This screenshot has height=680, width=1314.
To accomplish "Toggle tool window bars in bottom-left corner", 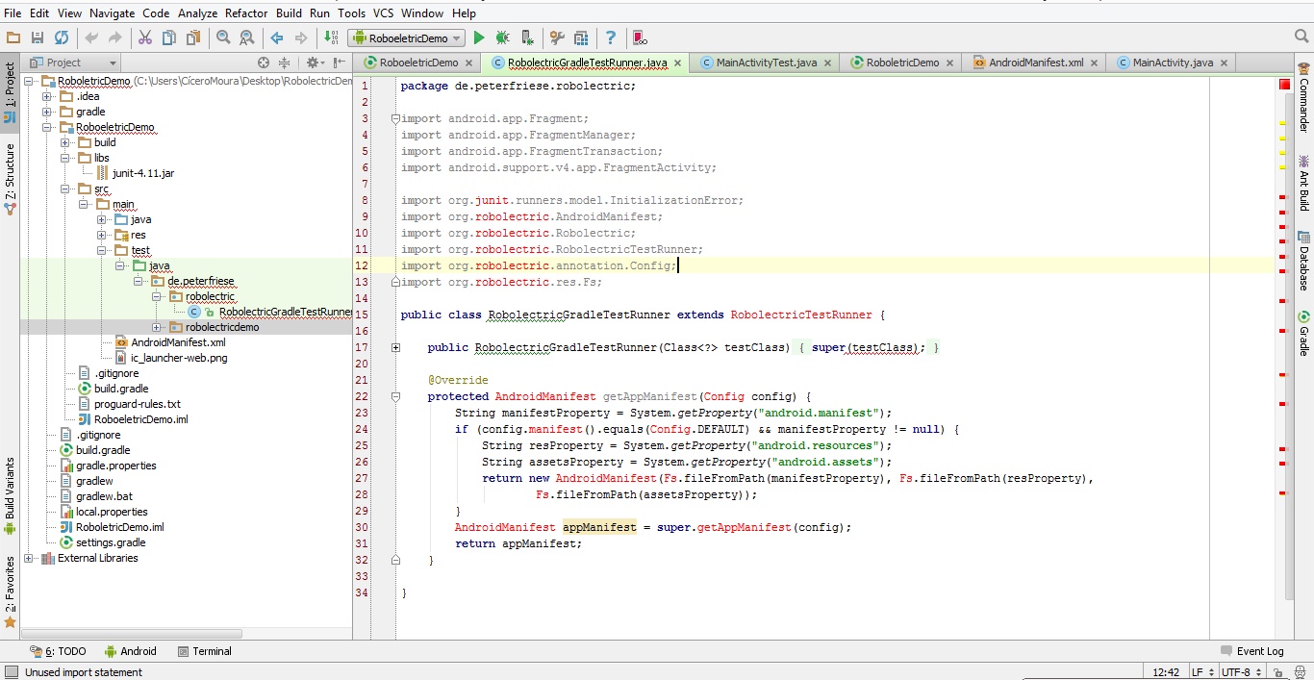I will click(x=11, y=672).
